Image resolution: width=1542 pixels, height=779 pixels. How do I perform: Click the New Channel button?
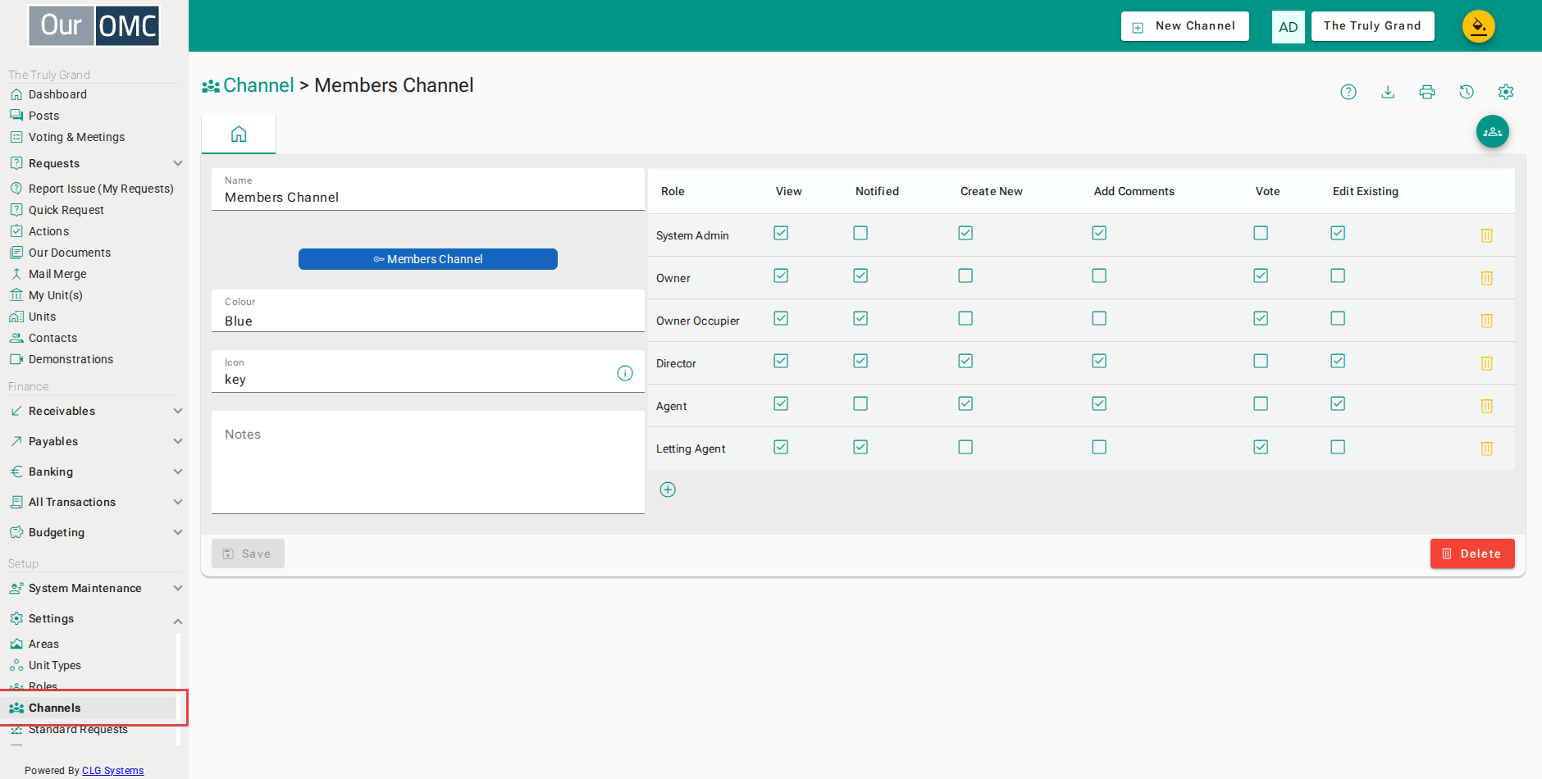point(1185,26)
